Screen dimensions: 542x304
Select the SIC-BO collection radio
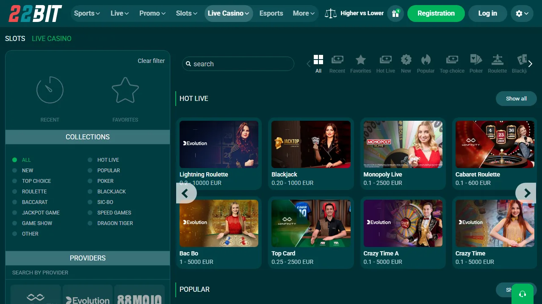[90, 202]
